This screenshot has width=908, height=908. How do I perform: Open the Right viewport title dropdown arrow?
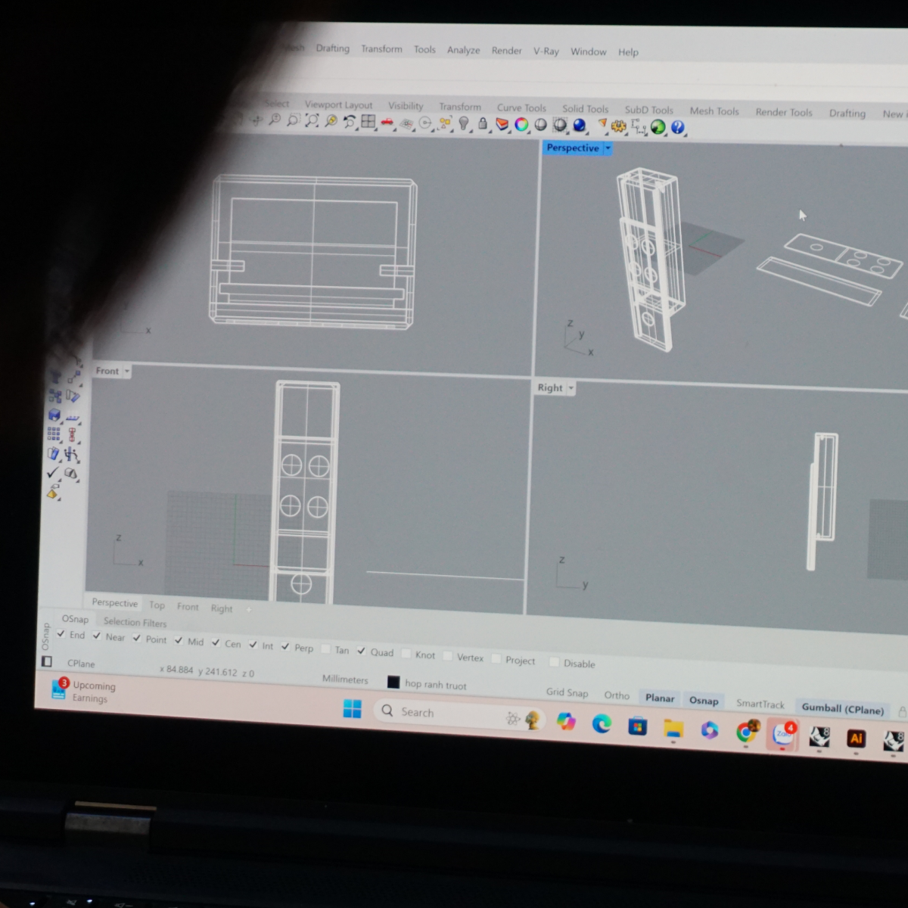571,388
